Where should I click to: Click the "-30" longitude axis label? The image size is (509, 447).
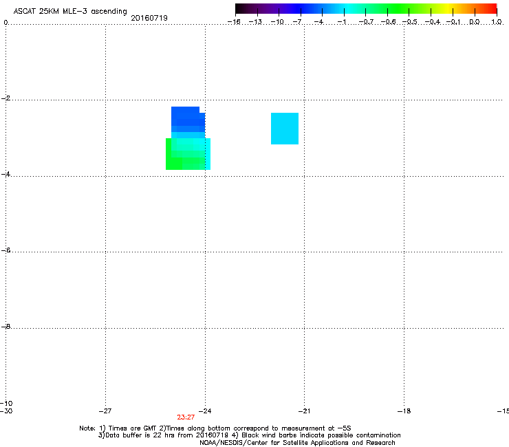6,411
